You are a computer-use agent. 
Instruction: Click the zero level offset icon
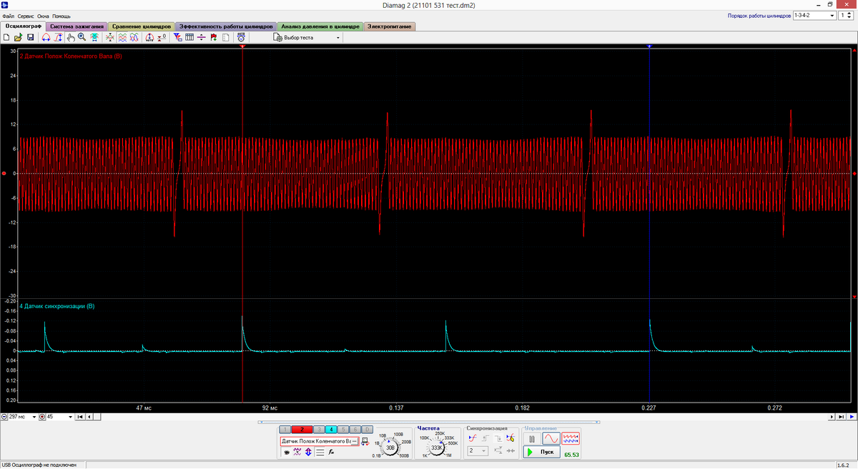162,37
